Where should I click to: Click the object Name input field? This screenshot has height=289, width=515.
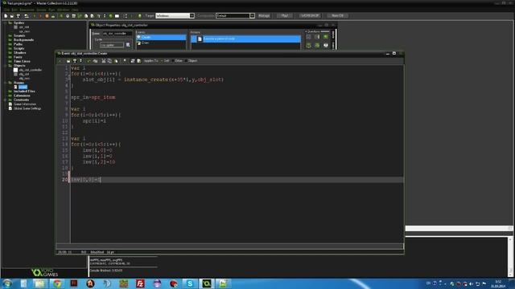[117, 34]
